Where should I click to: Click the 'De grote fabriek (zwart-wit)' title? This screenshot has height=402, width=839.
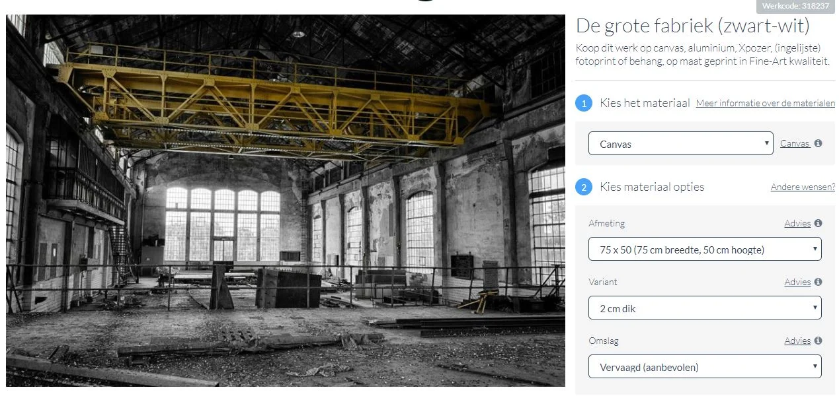click(x=693, y=26)
